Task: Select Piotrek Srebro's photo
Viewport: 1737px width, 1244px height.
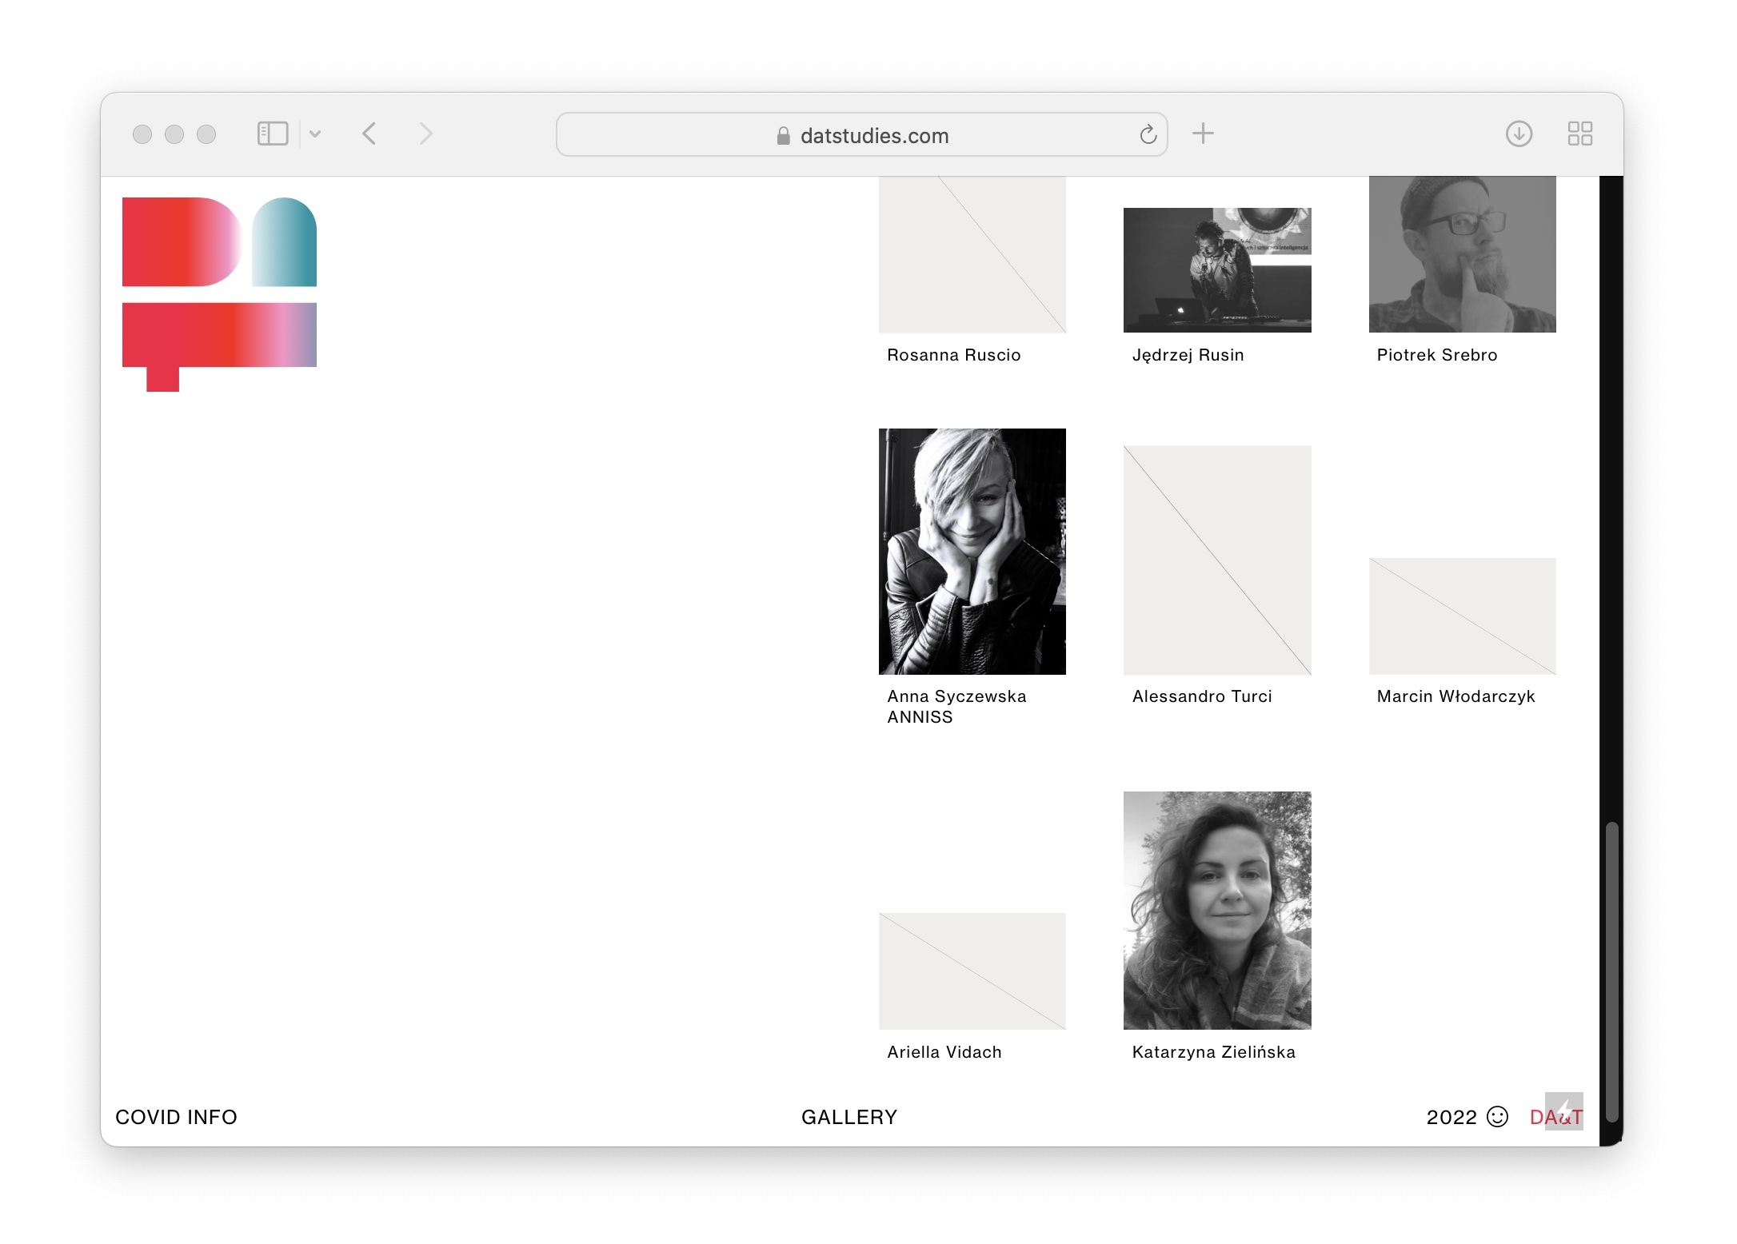Action: point(1462,253)
